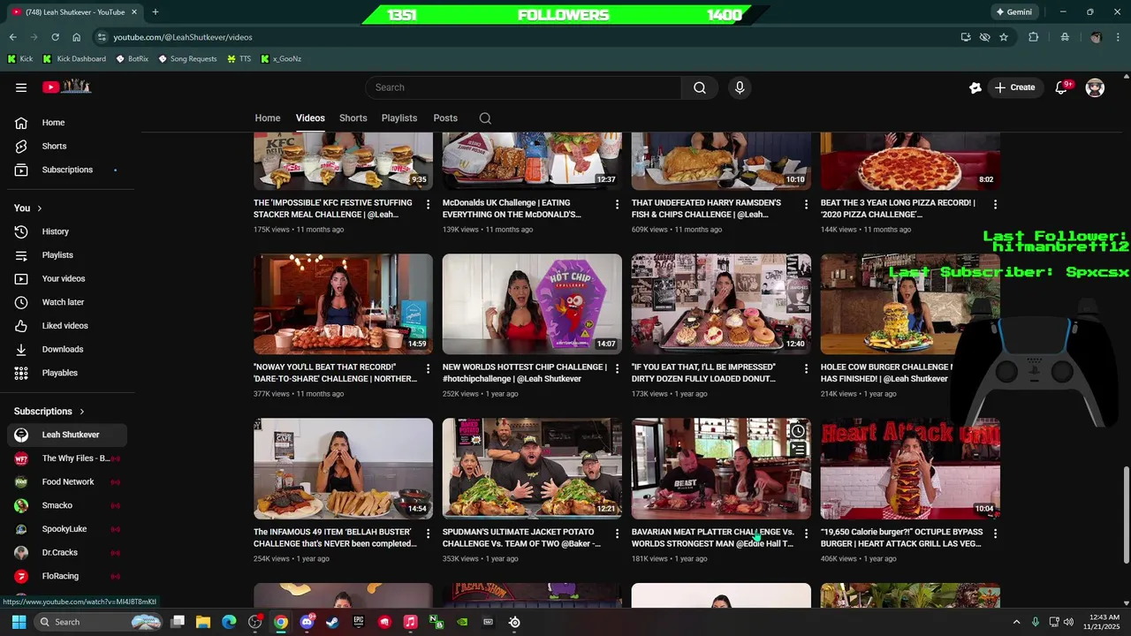Open the Chrome three-dot menu
The width and height of the screenshot is (1131, 636).
pyautogui.click(x=1119, y=37)
